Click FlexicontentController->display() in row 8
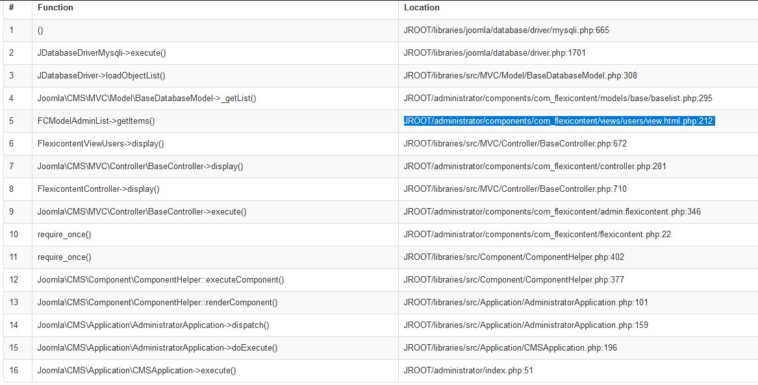 tap(98, 189)
